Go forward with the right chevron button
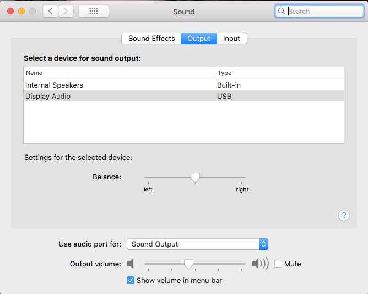The image size is (368, 294). coord(66,11)
